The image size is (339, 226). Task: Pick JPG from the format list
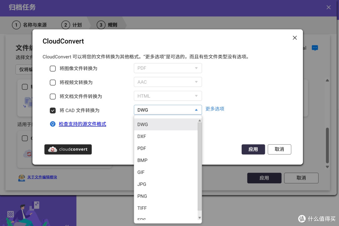pos(166,184)
